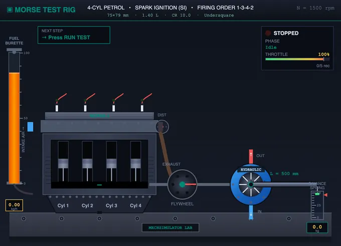
Task: Click the balance load 0.0 kg readout
Action: [x=317, y=227]
